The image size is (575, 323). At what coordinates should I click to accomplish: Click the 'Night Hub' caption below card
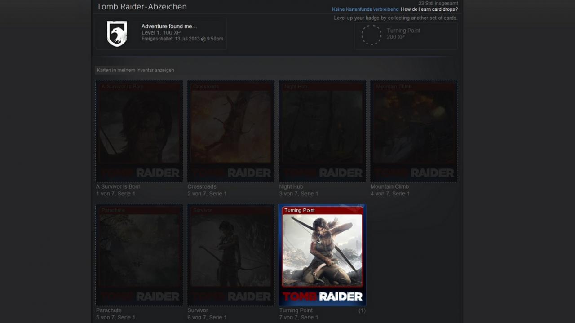[x=291, y=186]
